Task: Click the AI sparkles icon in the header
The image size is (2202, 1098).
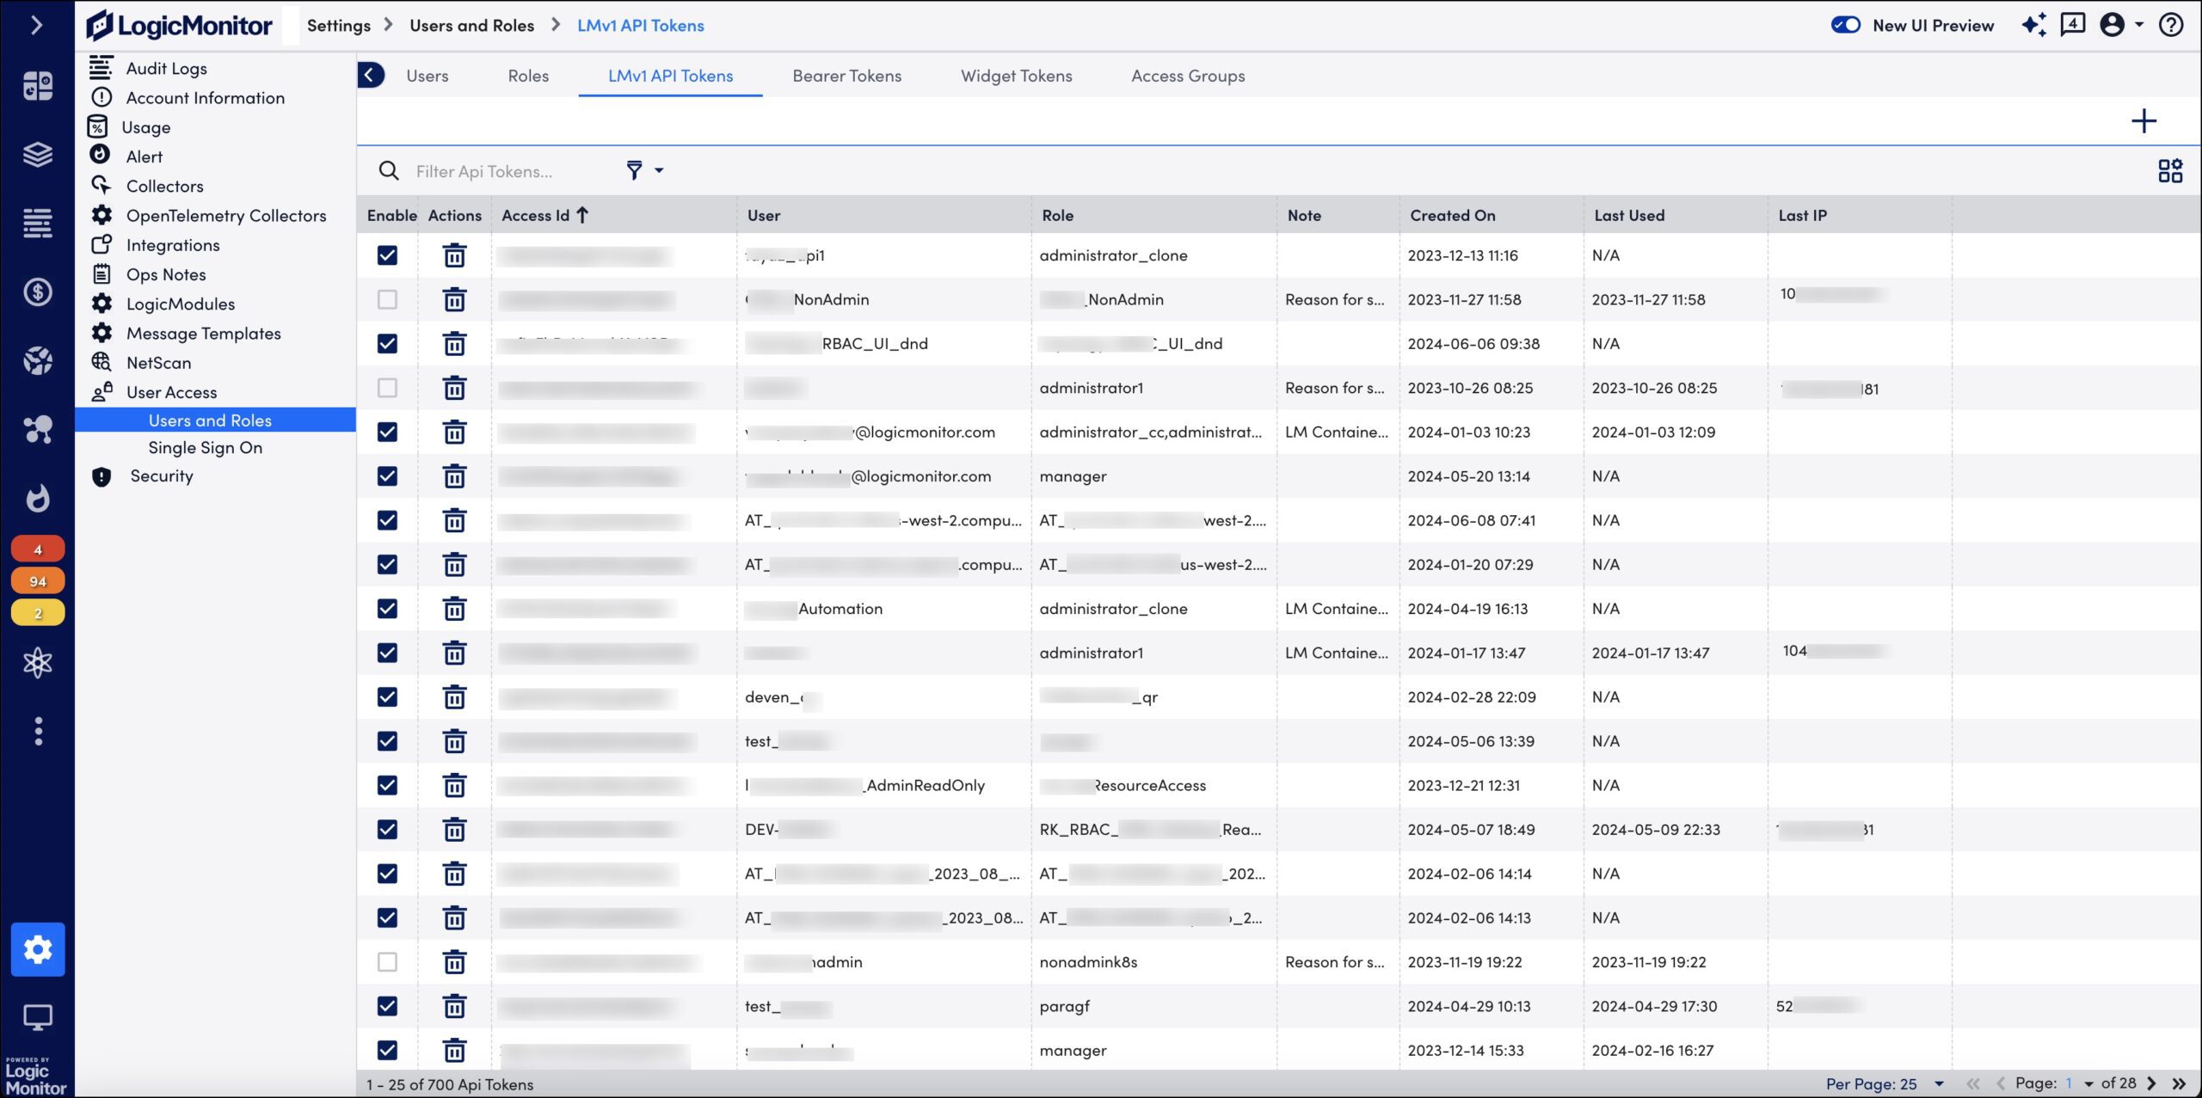Action: [2034, 25]
